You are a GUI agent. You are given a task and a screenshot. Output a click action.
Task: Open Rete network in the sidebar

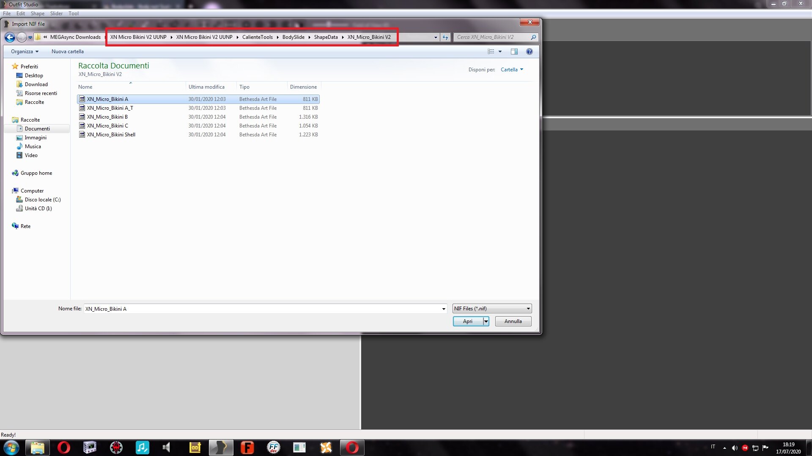(21, 226)
